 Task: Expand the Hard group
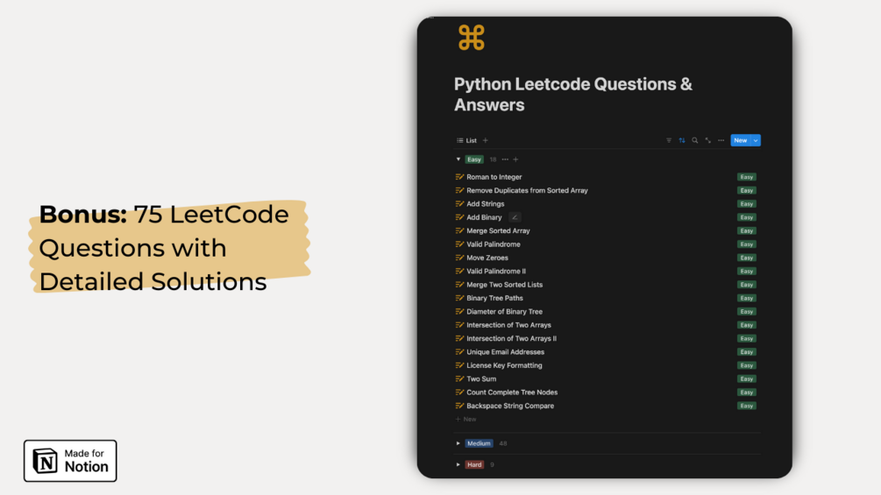[458, 464]
